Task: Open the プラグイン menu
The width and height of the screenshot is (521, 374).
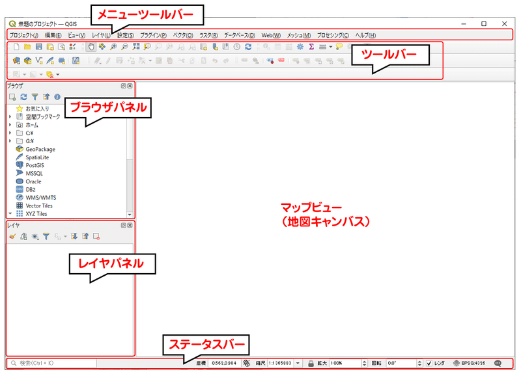Action: [x=153, y=35]
